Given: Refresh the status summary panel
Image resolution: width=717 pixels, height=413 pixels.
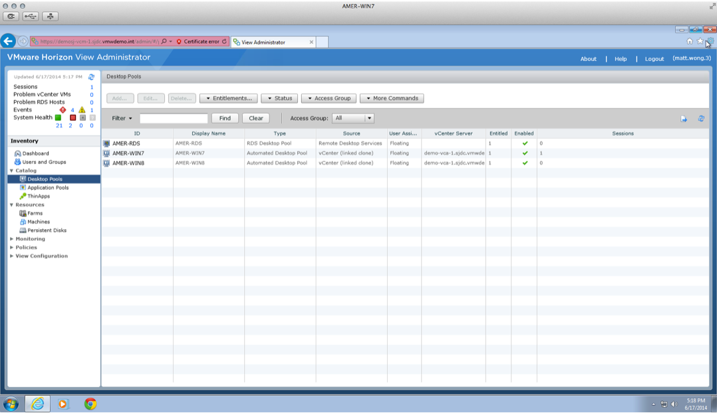Looking at the screenshot, I should pos(92,76).
